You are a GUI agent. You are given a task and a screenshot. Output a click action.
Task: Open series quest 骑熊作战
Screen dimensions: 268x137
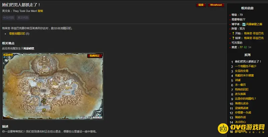[240, 117]
